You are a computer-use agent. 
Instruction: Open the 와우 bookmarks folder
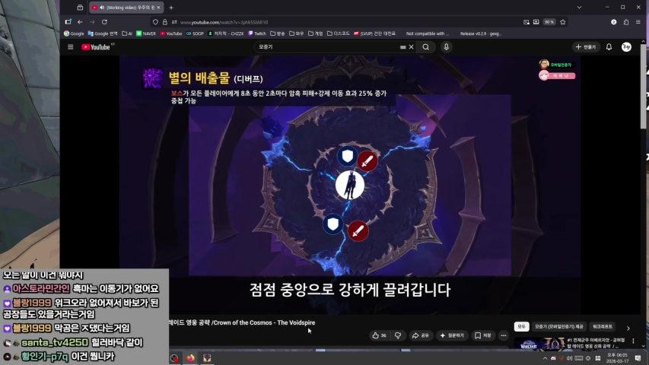tap(297, 33)
